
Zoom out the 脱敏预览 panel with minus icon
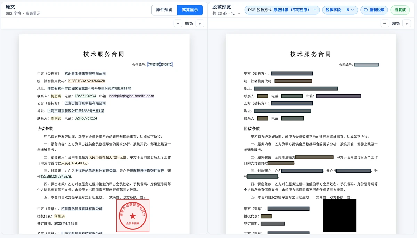pyautogui.click(x=384, y=23)
